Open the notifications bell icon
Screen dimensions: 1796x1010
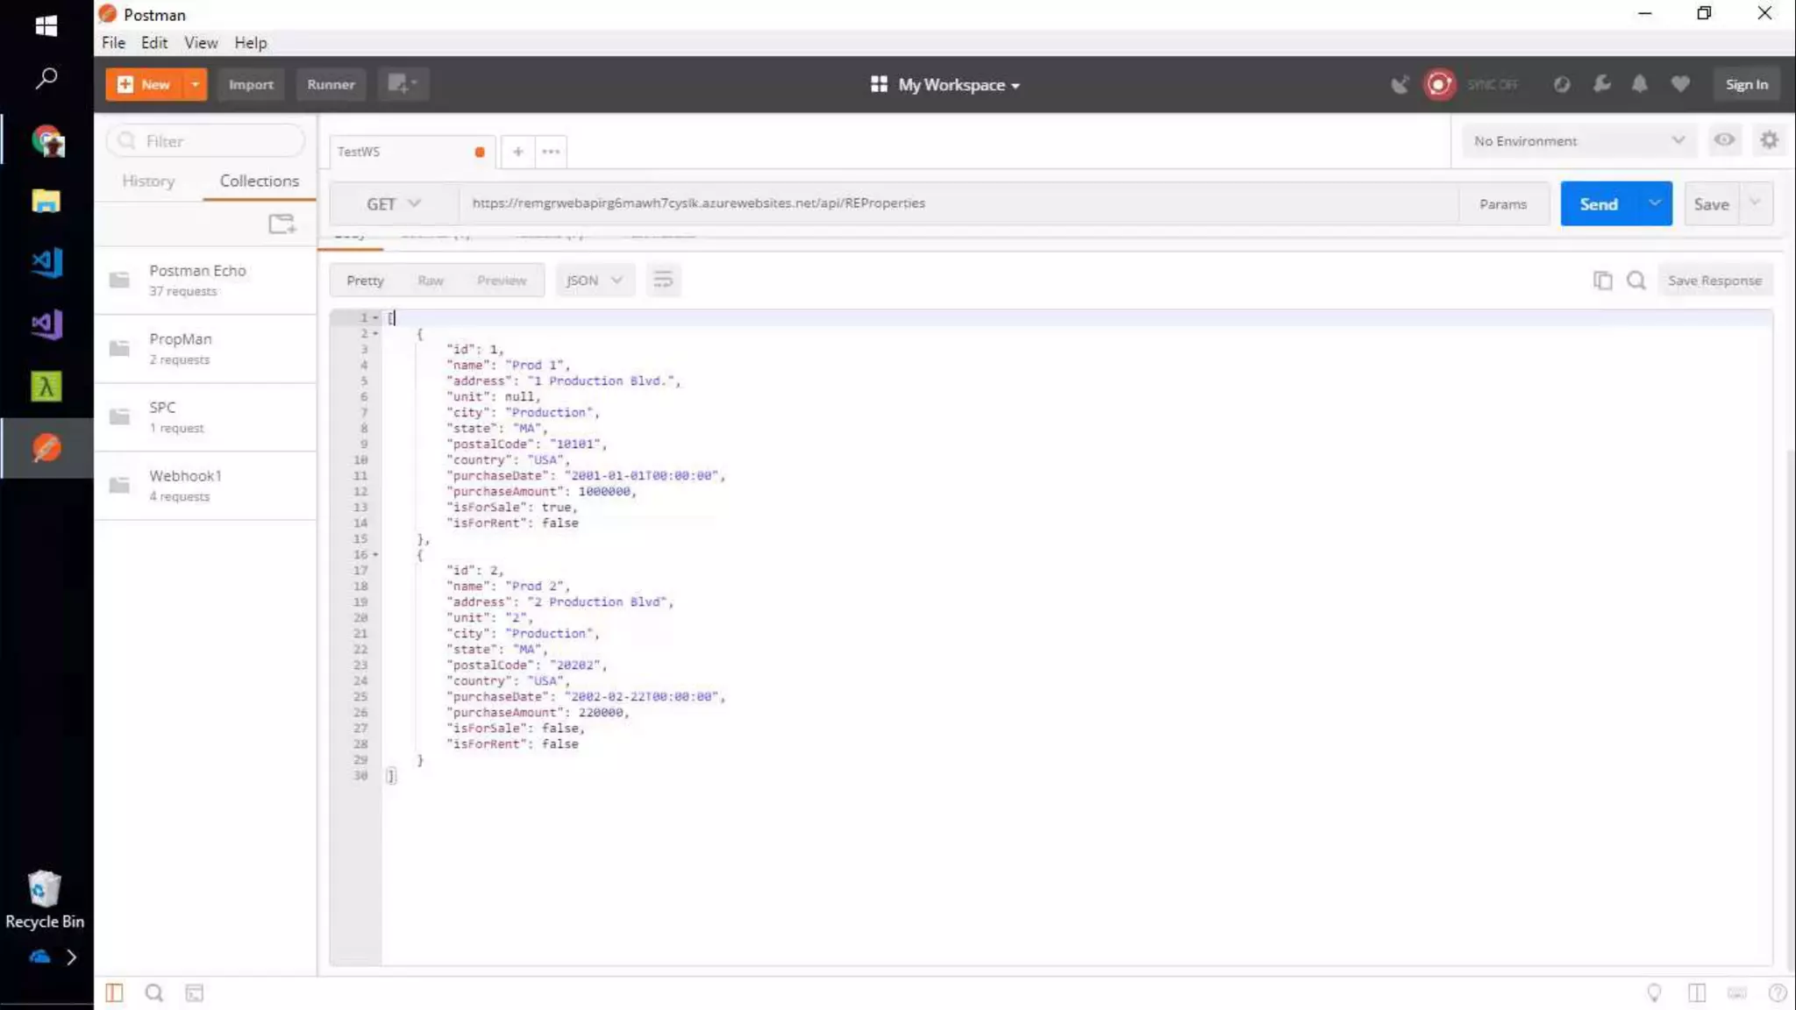click(x=1639, y=84)
